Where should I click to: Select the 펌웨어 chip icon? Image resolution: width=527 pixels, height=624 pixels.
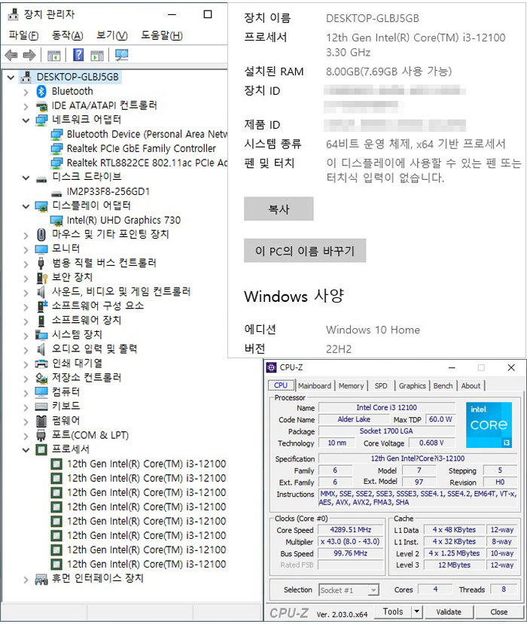[41, 421]
